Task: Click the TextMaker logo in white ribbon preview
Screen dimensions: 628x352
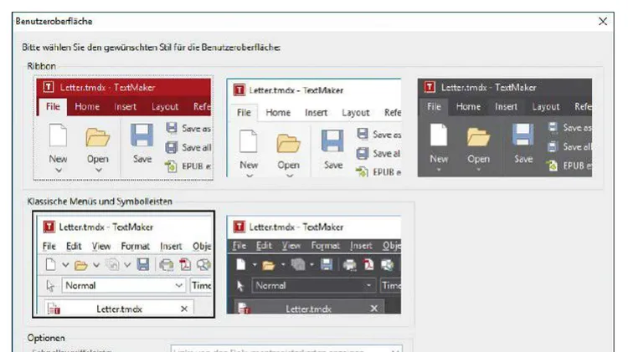Action: click(239, 90)
